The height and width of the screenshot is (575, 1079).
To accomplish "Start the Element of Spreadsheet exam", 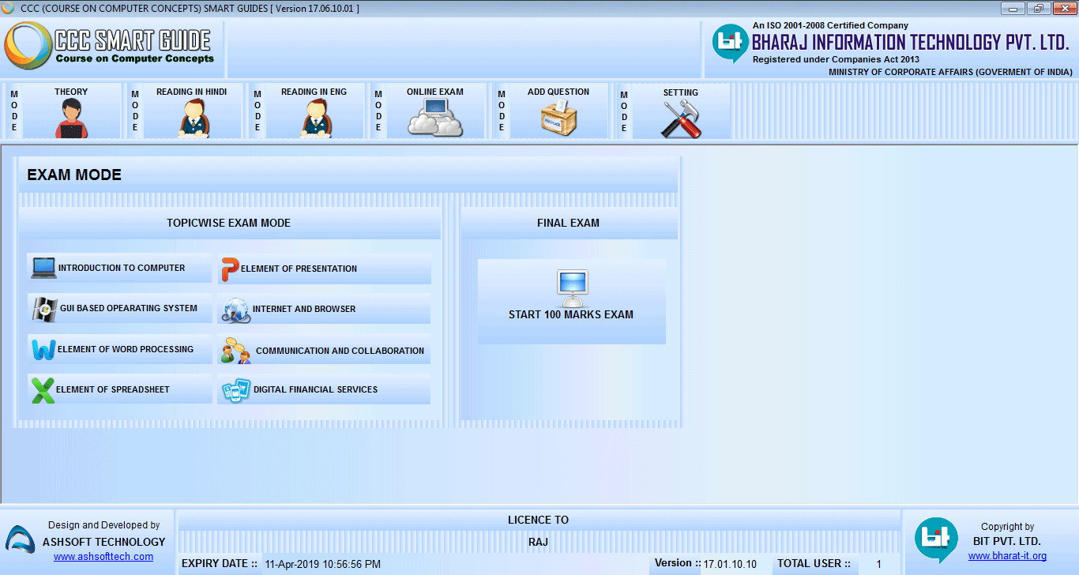I will tap(119, 389).
